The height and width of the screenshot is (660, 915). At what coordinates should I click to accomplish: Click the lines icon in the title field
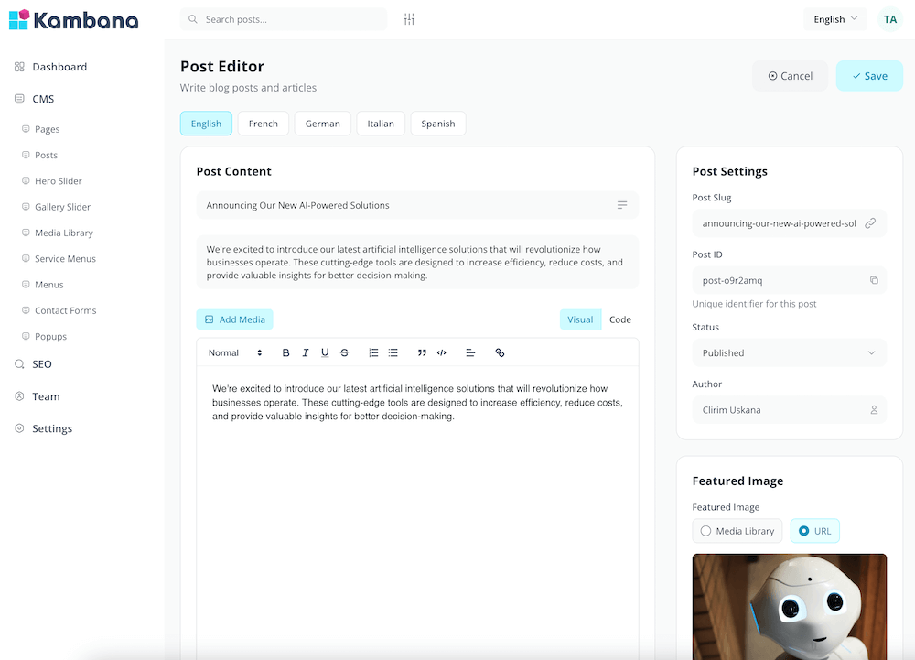(622, 205)
